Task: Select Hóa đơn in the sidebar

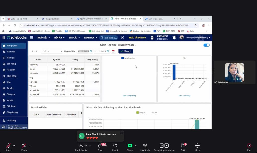Action: [11, 70]
